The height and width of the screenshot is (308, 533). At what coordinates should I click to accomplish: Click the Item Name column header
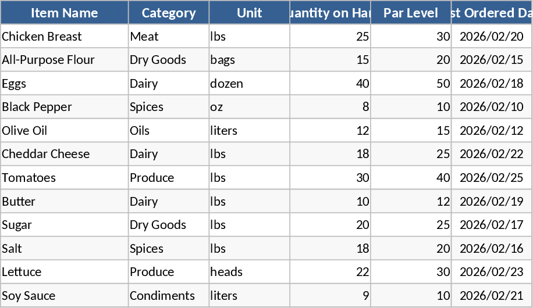[x=64, y=13]
